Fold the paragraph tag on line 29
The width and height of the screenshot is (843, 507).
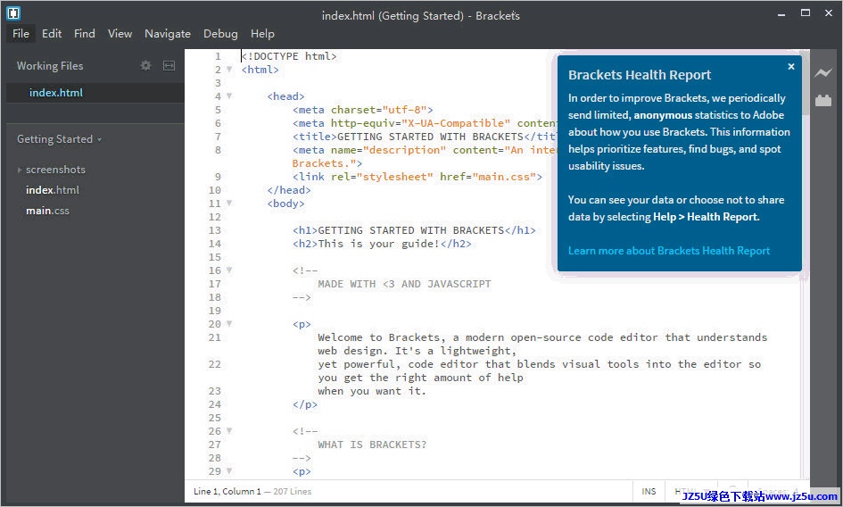coord(229,471)
